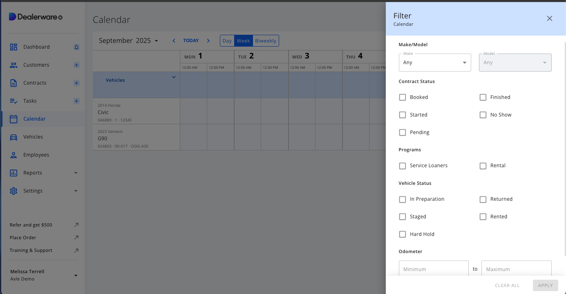
Task: Click the APPLY filter button
Action: (546, 285)
